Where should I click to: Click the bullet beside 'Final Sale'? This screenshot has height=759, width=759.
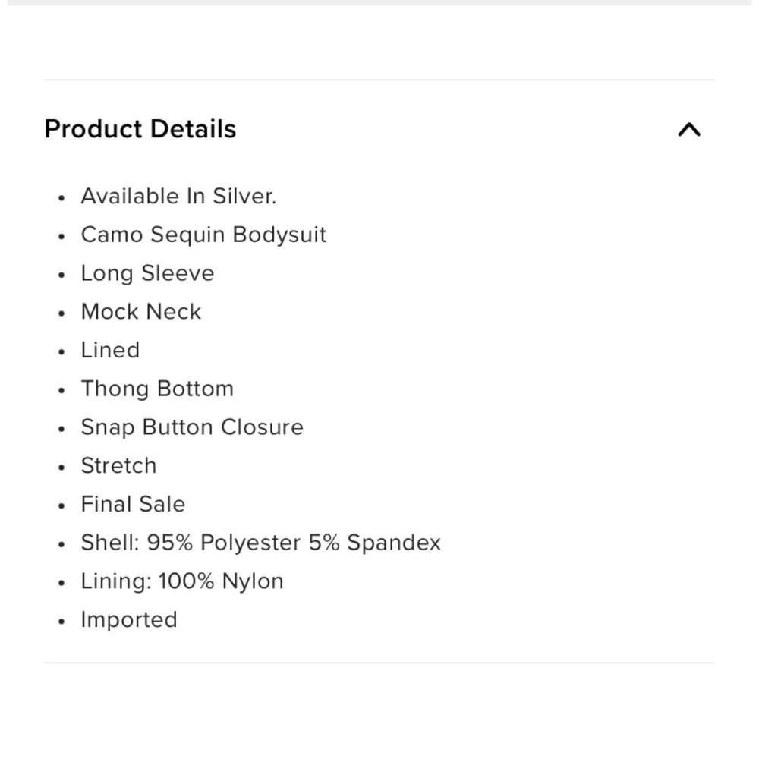point(61,505)
